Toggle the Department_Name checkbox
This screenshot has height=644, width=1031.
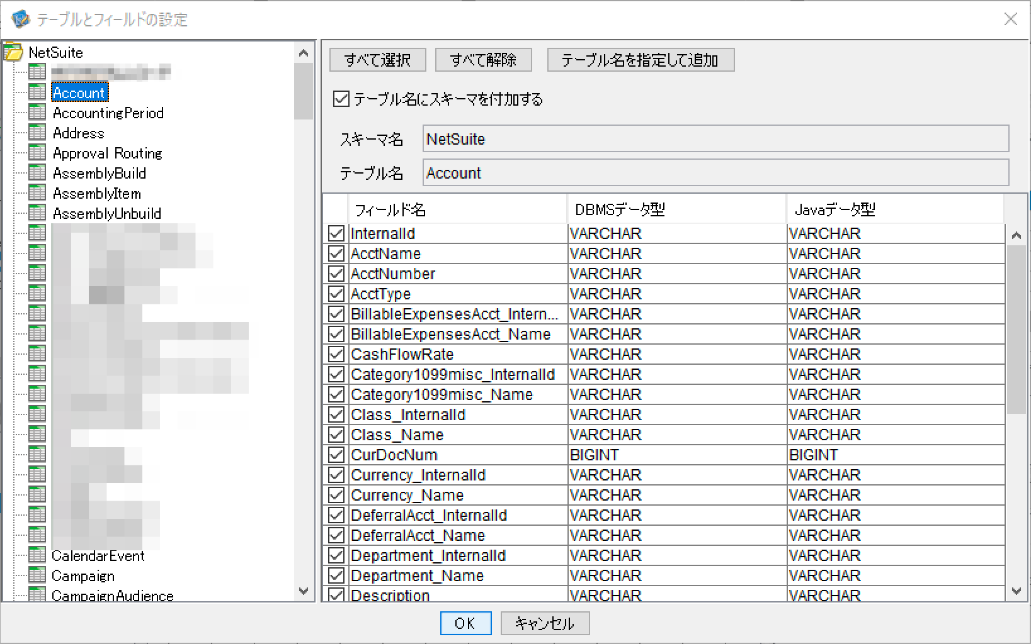pyautogui.click(x=336, y=575)
